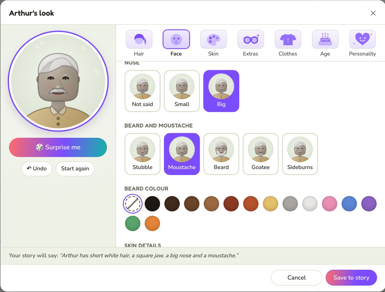Open the Skin palette tab
Viewport: 385px width, 292px height.
(x=213, y=43)
